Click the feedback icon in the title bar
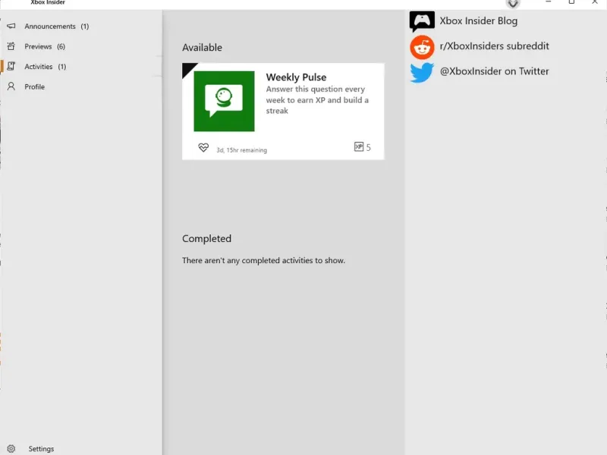607x455 pixels. coord(513,3)
